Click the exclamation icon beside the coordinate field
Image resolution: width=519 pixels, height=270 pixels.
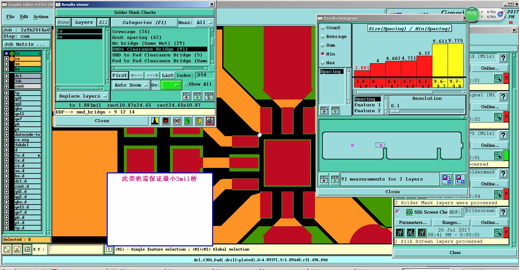[x=109, y=249]
